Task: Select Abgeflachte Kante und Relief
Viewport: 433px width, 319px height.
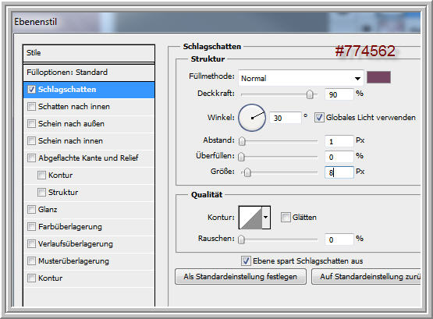Action: (x=89, y=158)
